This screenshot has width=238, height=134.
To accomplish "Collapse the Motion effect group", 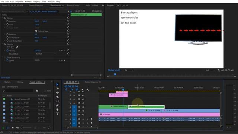I will click(2, 18).
